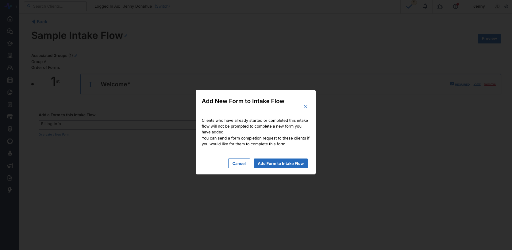Viewport: 512px width, 250px height.
Task: Confirm with Add Form to Intake Flow
Action: (281, 163)
